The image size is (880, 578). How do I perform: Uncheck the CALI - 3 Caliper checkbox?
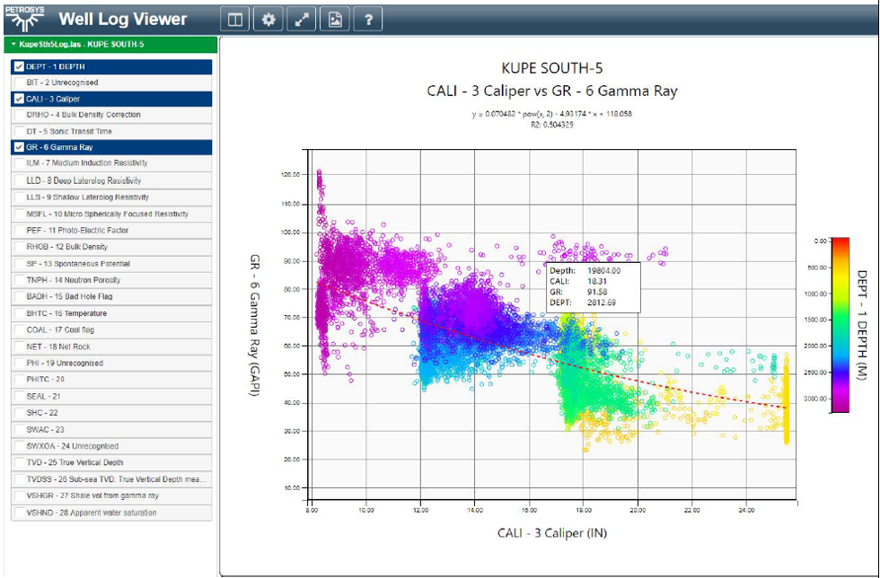coord(20,99)
